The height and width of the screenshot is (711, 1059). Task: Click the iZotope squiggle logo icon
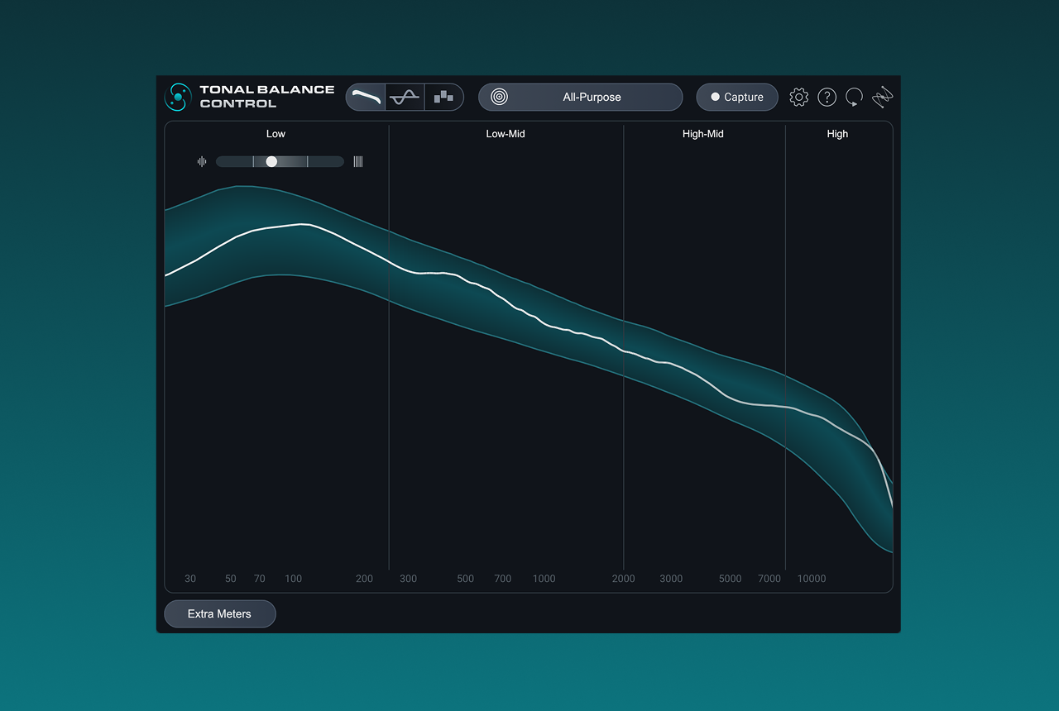click(x=883, y=97)
